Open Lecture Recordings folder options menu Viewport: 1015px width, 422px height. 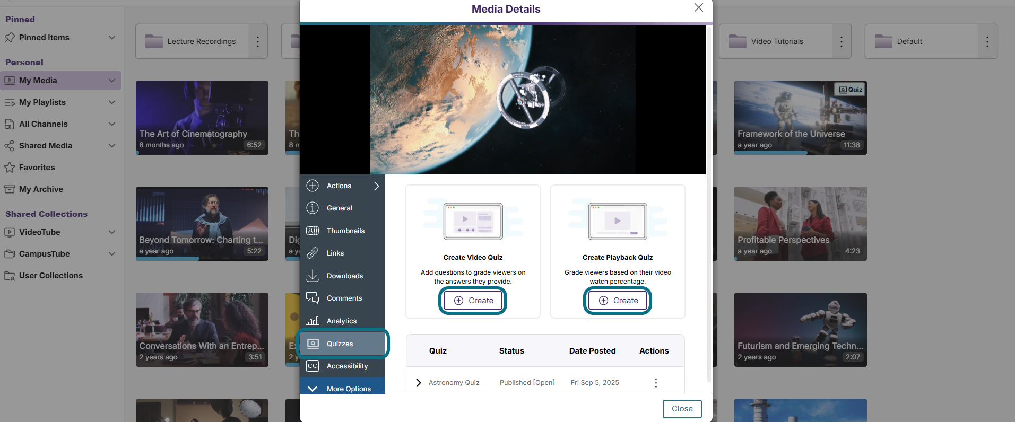tap(258, 41)
